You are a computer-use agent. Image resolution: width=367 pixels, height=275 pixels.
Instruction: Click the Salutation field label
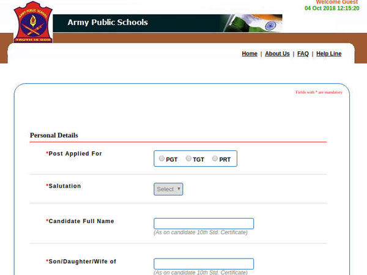[65, 186]
